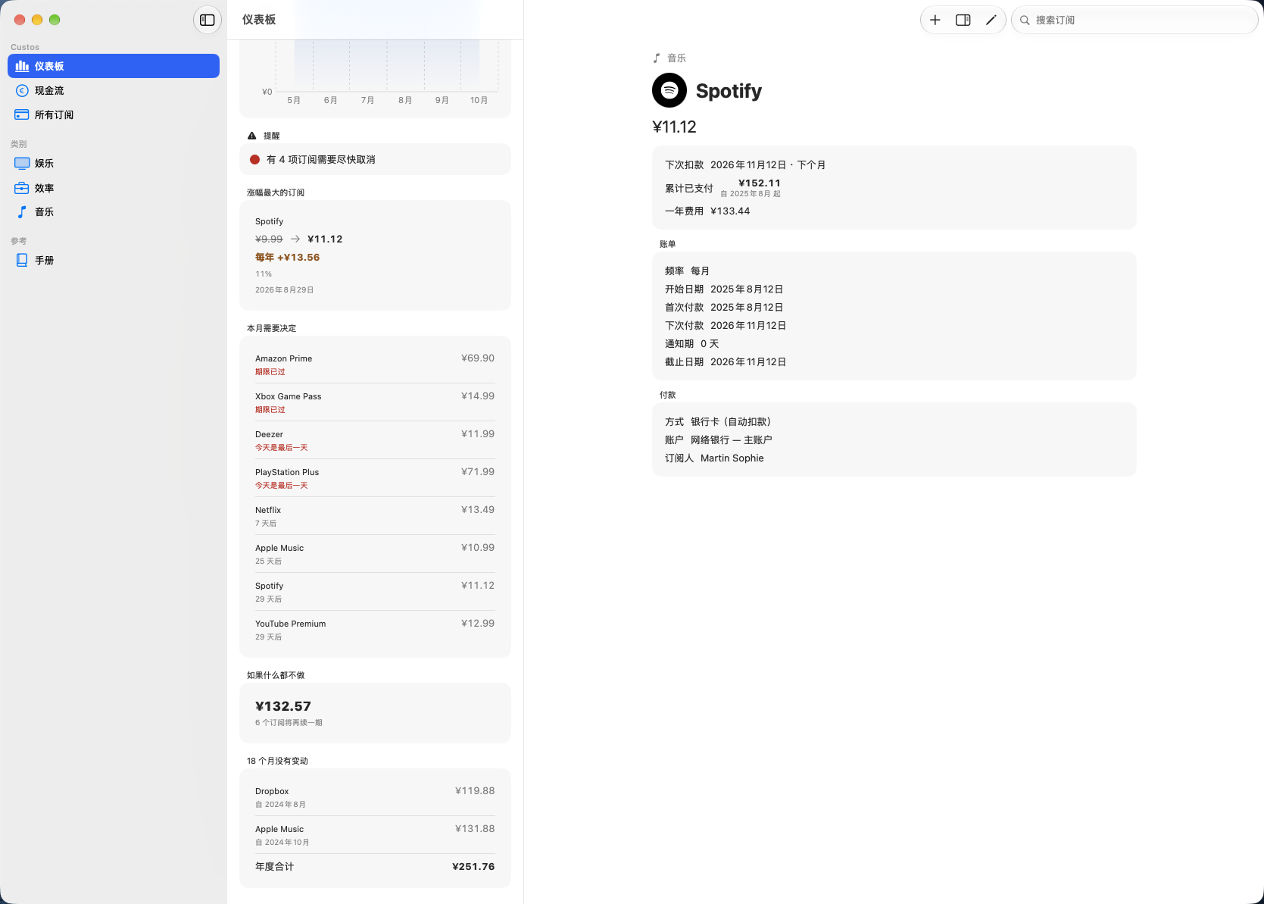Click 频率 每月 billing row
The image size is (1264, 904).
click(687, 271)
